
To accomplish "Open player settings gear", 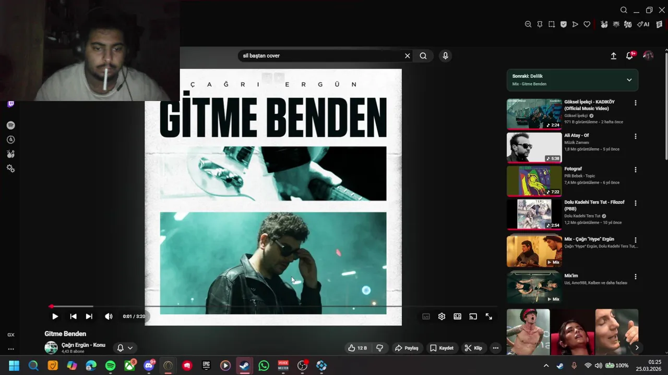I will (x=442, y=316).
